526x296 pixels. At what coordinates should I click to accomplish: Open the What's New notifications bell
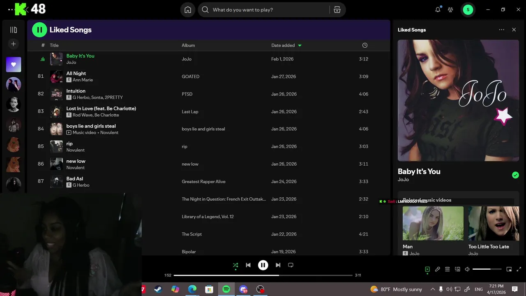[x=438, y=10]
